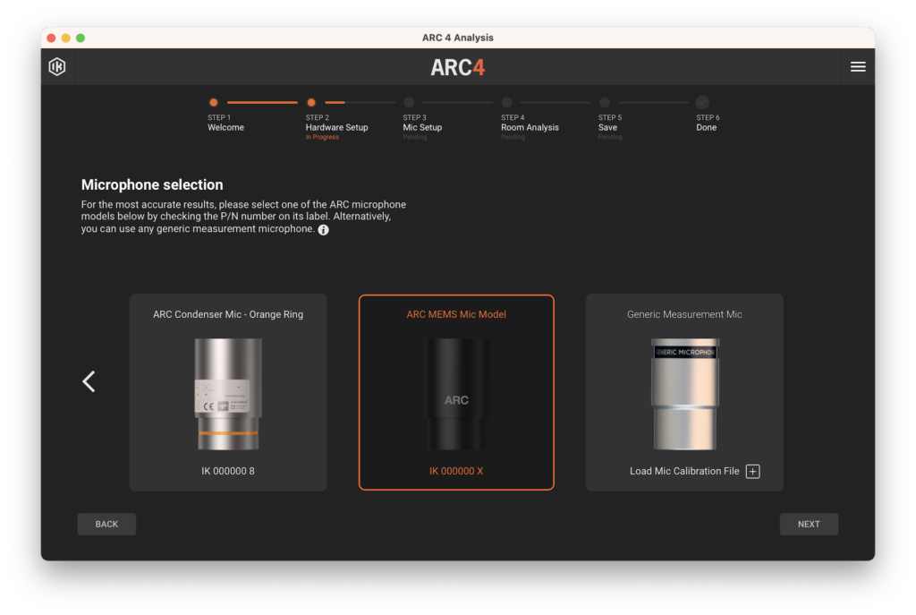Viewport: 916px width, 615px height.
Task: Click the black ARC MEMS microphone image
Action: point(456,394)
